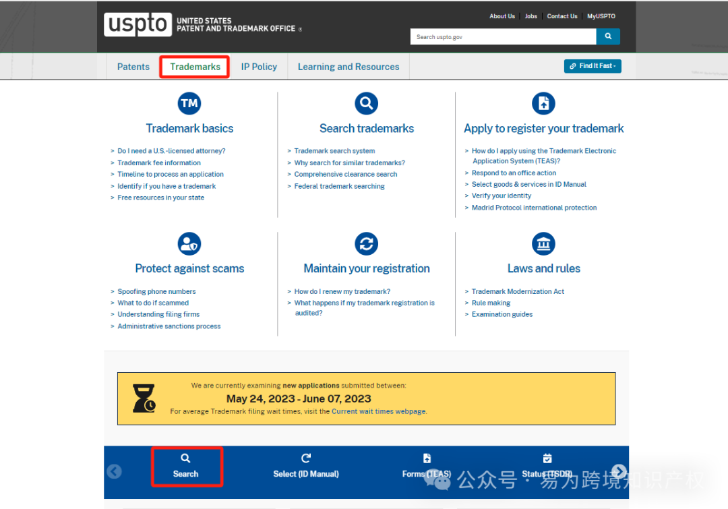Click the magnifier search submit button
The image size is (728, 509).
608,36
